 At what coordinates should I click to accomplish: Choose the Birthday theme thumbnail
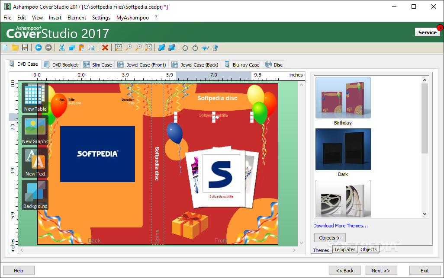[343, 98]
